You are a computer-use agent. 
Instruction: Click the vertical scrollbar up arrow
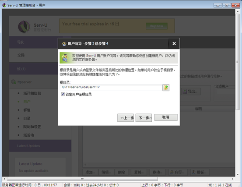[237, 11]
